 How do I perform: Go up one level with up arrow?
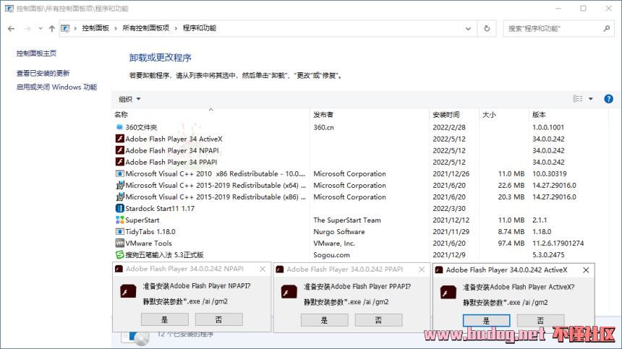[51, 29]
